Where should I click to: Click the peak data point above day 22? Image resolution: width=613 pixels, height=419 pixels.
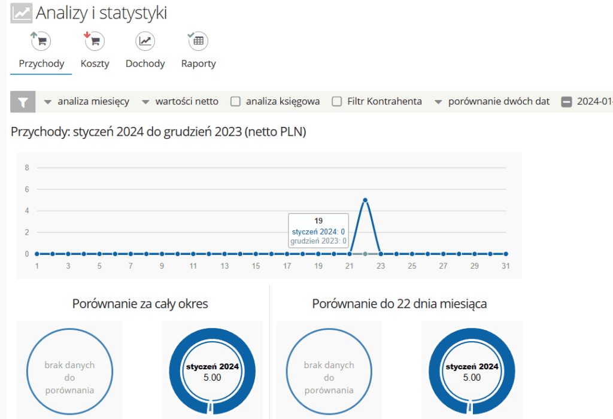click(x=365, y=200)
